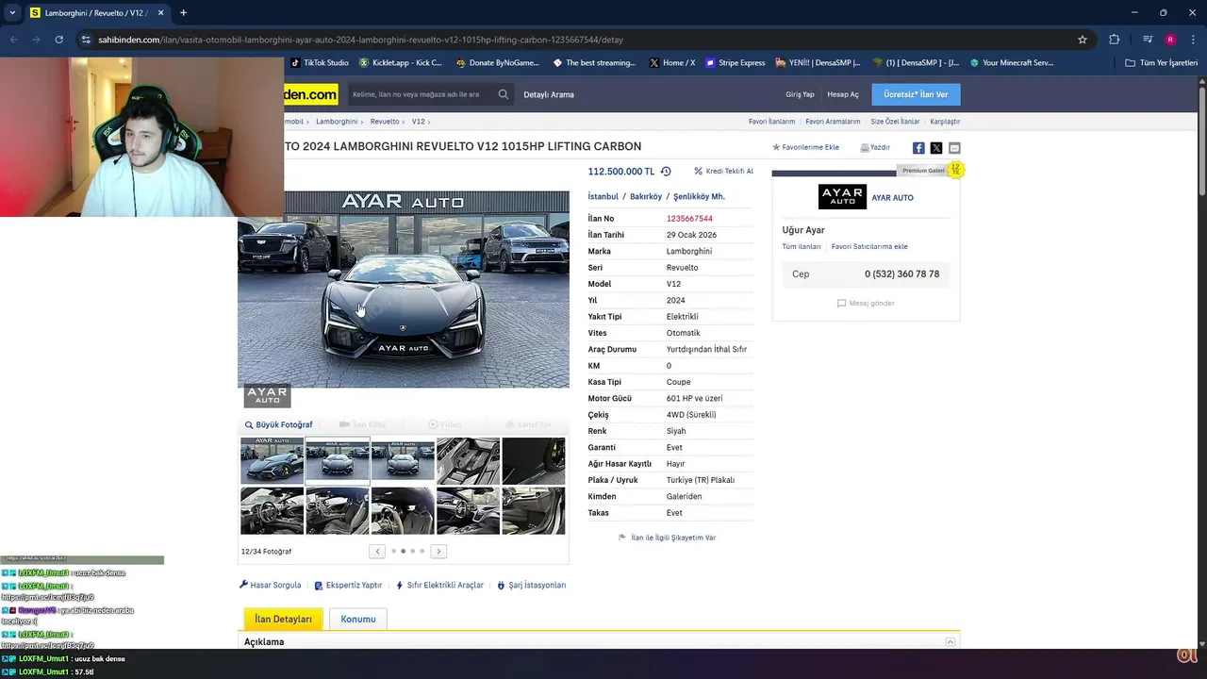1207x679 pixels.
Task: Click Hesap Aç signup link
Action: (843, 94)
